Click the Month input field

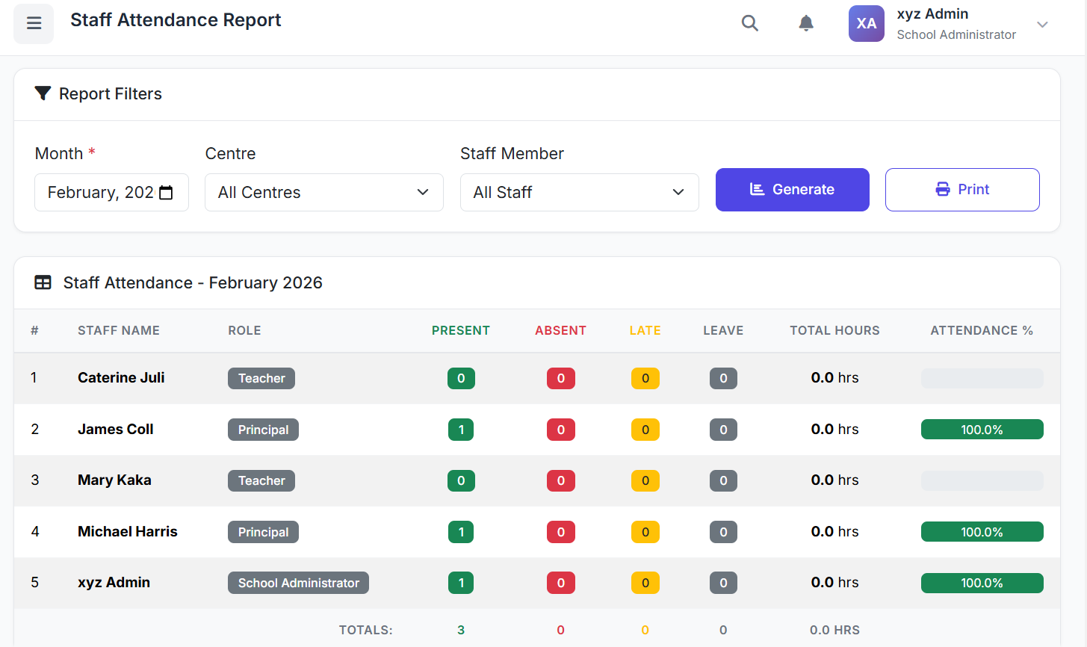100,193
